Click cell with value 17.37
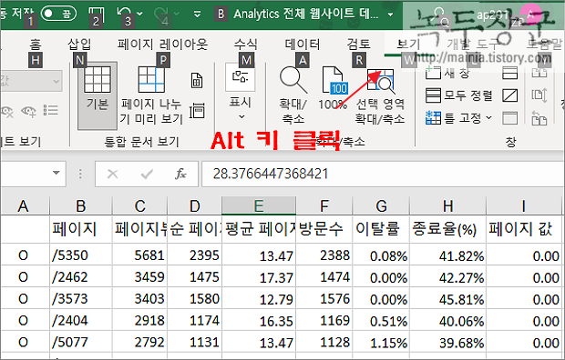The image size is (565, 360). coord(259,277)
